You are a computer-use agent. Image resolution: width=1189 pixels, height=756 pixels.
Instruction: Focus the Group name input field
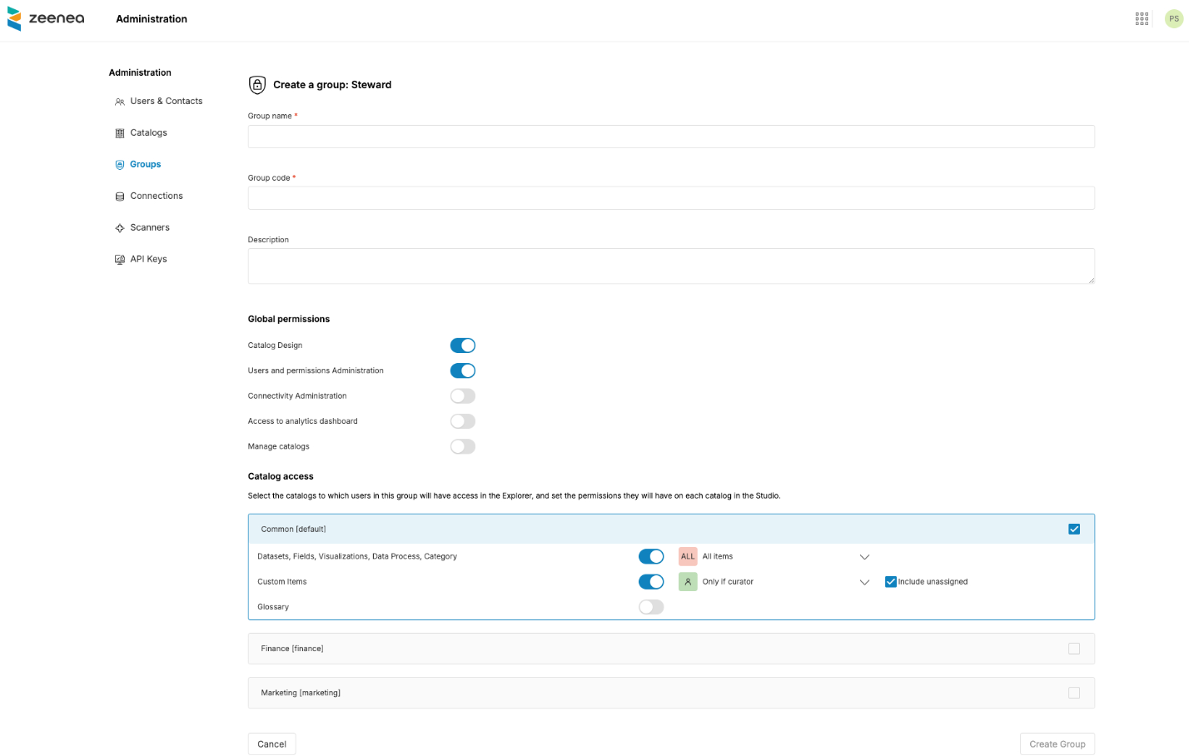pyautogui.click(x=670, y=137)
